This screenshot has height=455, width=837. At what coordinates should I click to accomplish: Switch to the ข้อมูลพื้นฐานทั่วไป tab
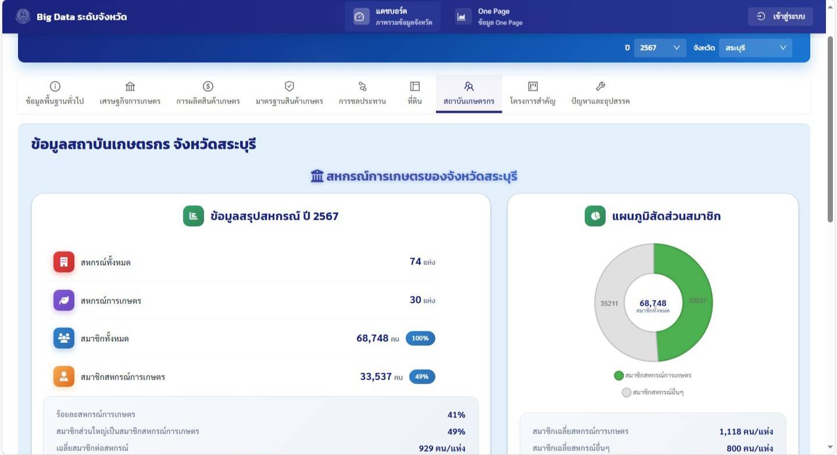pos(55,94)
